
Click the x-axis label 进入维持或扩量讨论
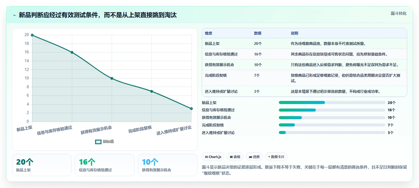tap(174, 130)
